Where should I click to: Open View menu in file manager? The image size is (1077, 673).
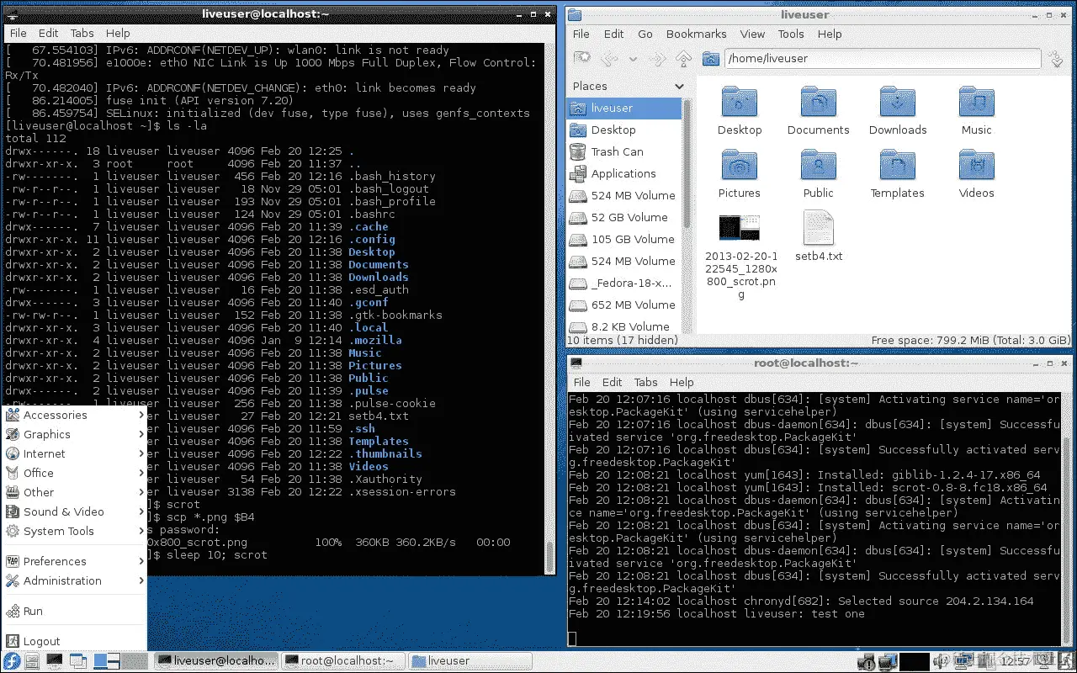coord(752,34)
